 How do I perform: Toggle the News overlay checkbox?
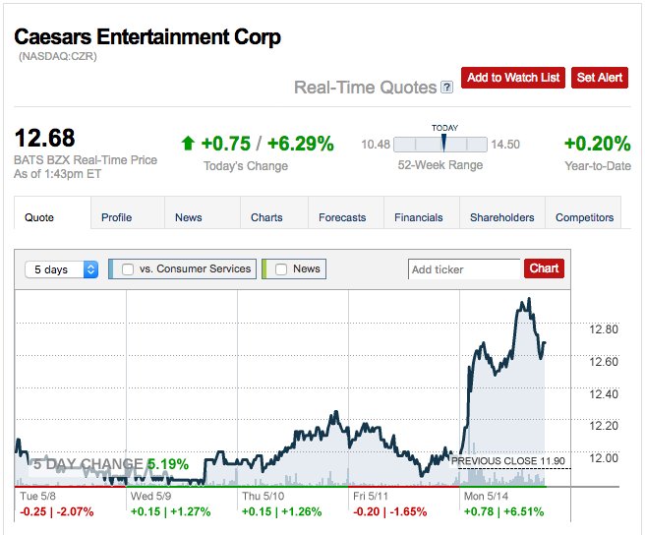(x=281, y=269)
